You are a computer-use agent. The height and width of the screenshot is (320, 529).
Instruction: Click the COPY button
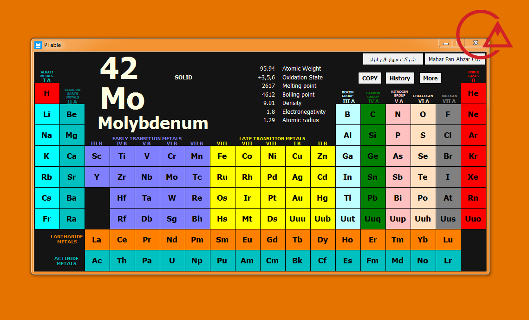pyautogui.click(x=370, y=78)
